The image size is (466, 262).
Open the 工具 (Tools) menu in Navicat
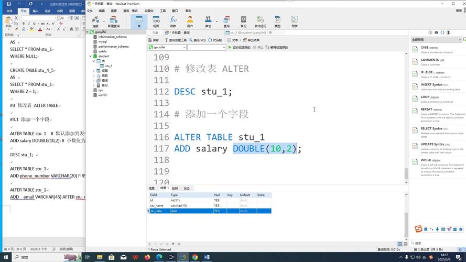162,10
